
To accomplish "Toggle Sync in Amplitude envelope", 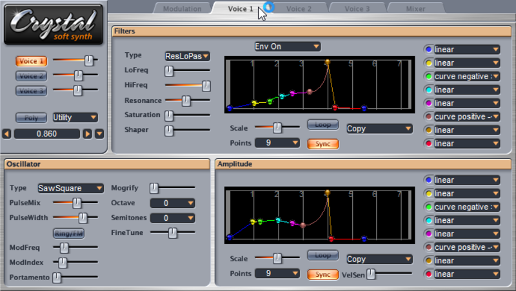I will 323,274.
